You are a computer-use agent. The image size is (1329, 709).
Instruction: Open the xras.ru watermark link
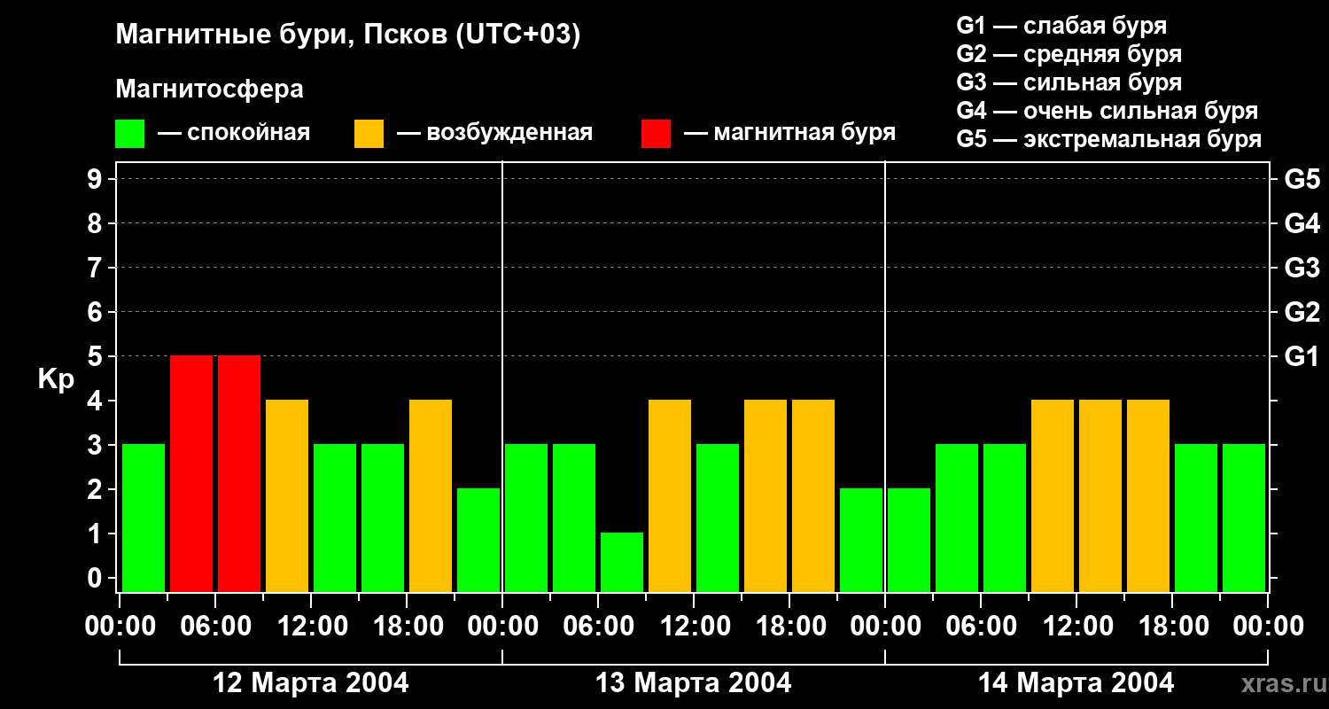1278,683
